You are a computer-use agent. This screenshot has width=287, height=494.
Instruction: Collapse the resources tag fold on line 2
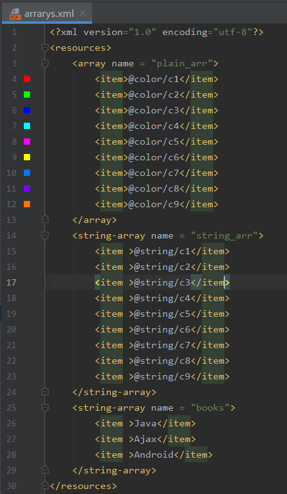coord(45,48)
